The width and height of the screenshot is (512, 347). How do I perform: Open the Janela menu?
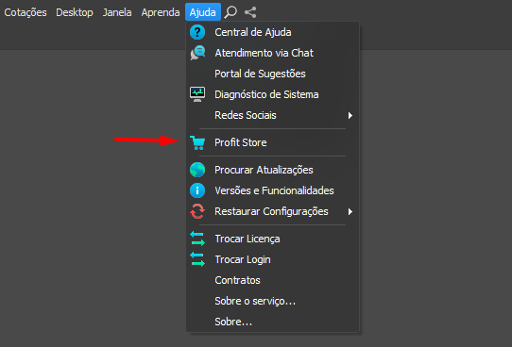[x=117, y=12]
